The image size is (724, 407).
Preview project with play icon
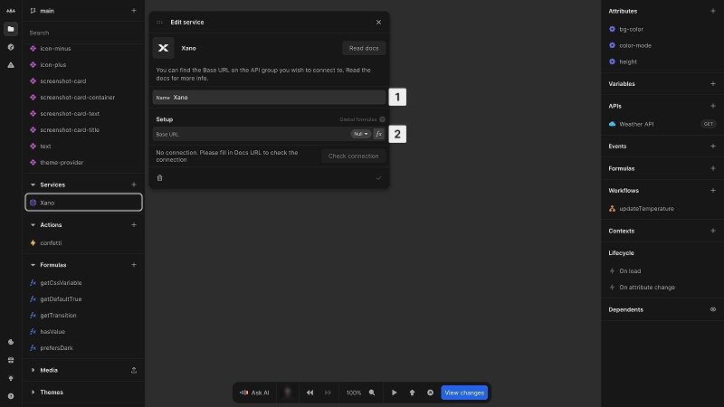(394, 393)
